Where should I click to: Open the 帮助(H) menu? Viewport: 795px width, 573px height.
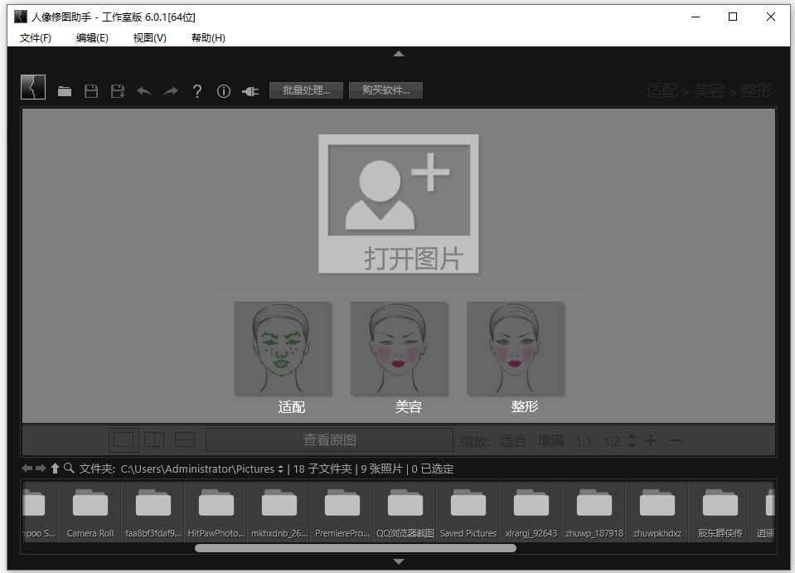click(206, 37)
